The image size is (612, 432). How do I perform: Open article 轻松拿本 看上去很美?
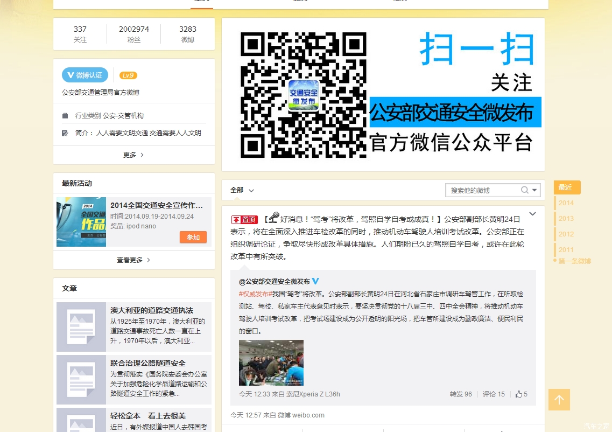147,416
